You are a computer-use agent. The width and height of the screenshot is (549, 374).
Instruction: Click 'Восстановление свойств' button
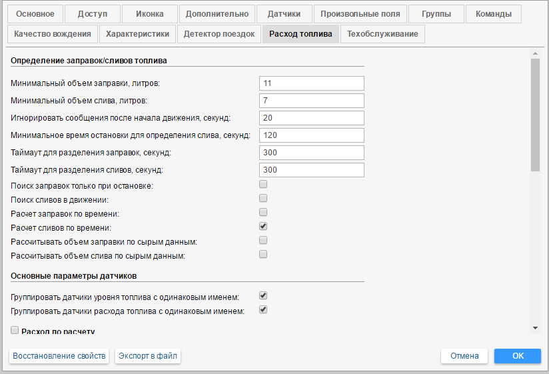point(59,356)
